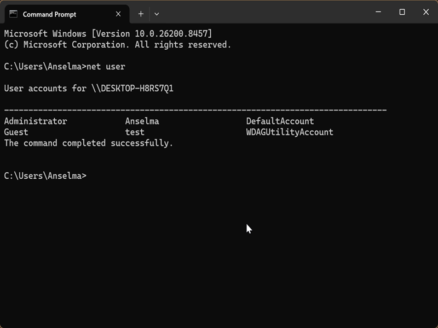This screenshot has height=328, width=438.
Task: Click the test account name
Action: [135, 132]
